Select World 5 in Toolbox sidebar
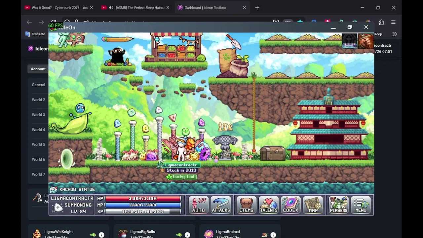 38,144
